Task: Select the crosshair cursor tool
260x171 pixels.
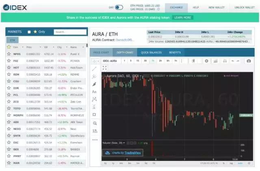Action: (94, 61)
